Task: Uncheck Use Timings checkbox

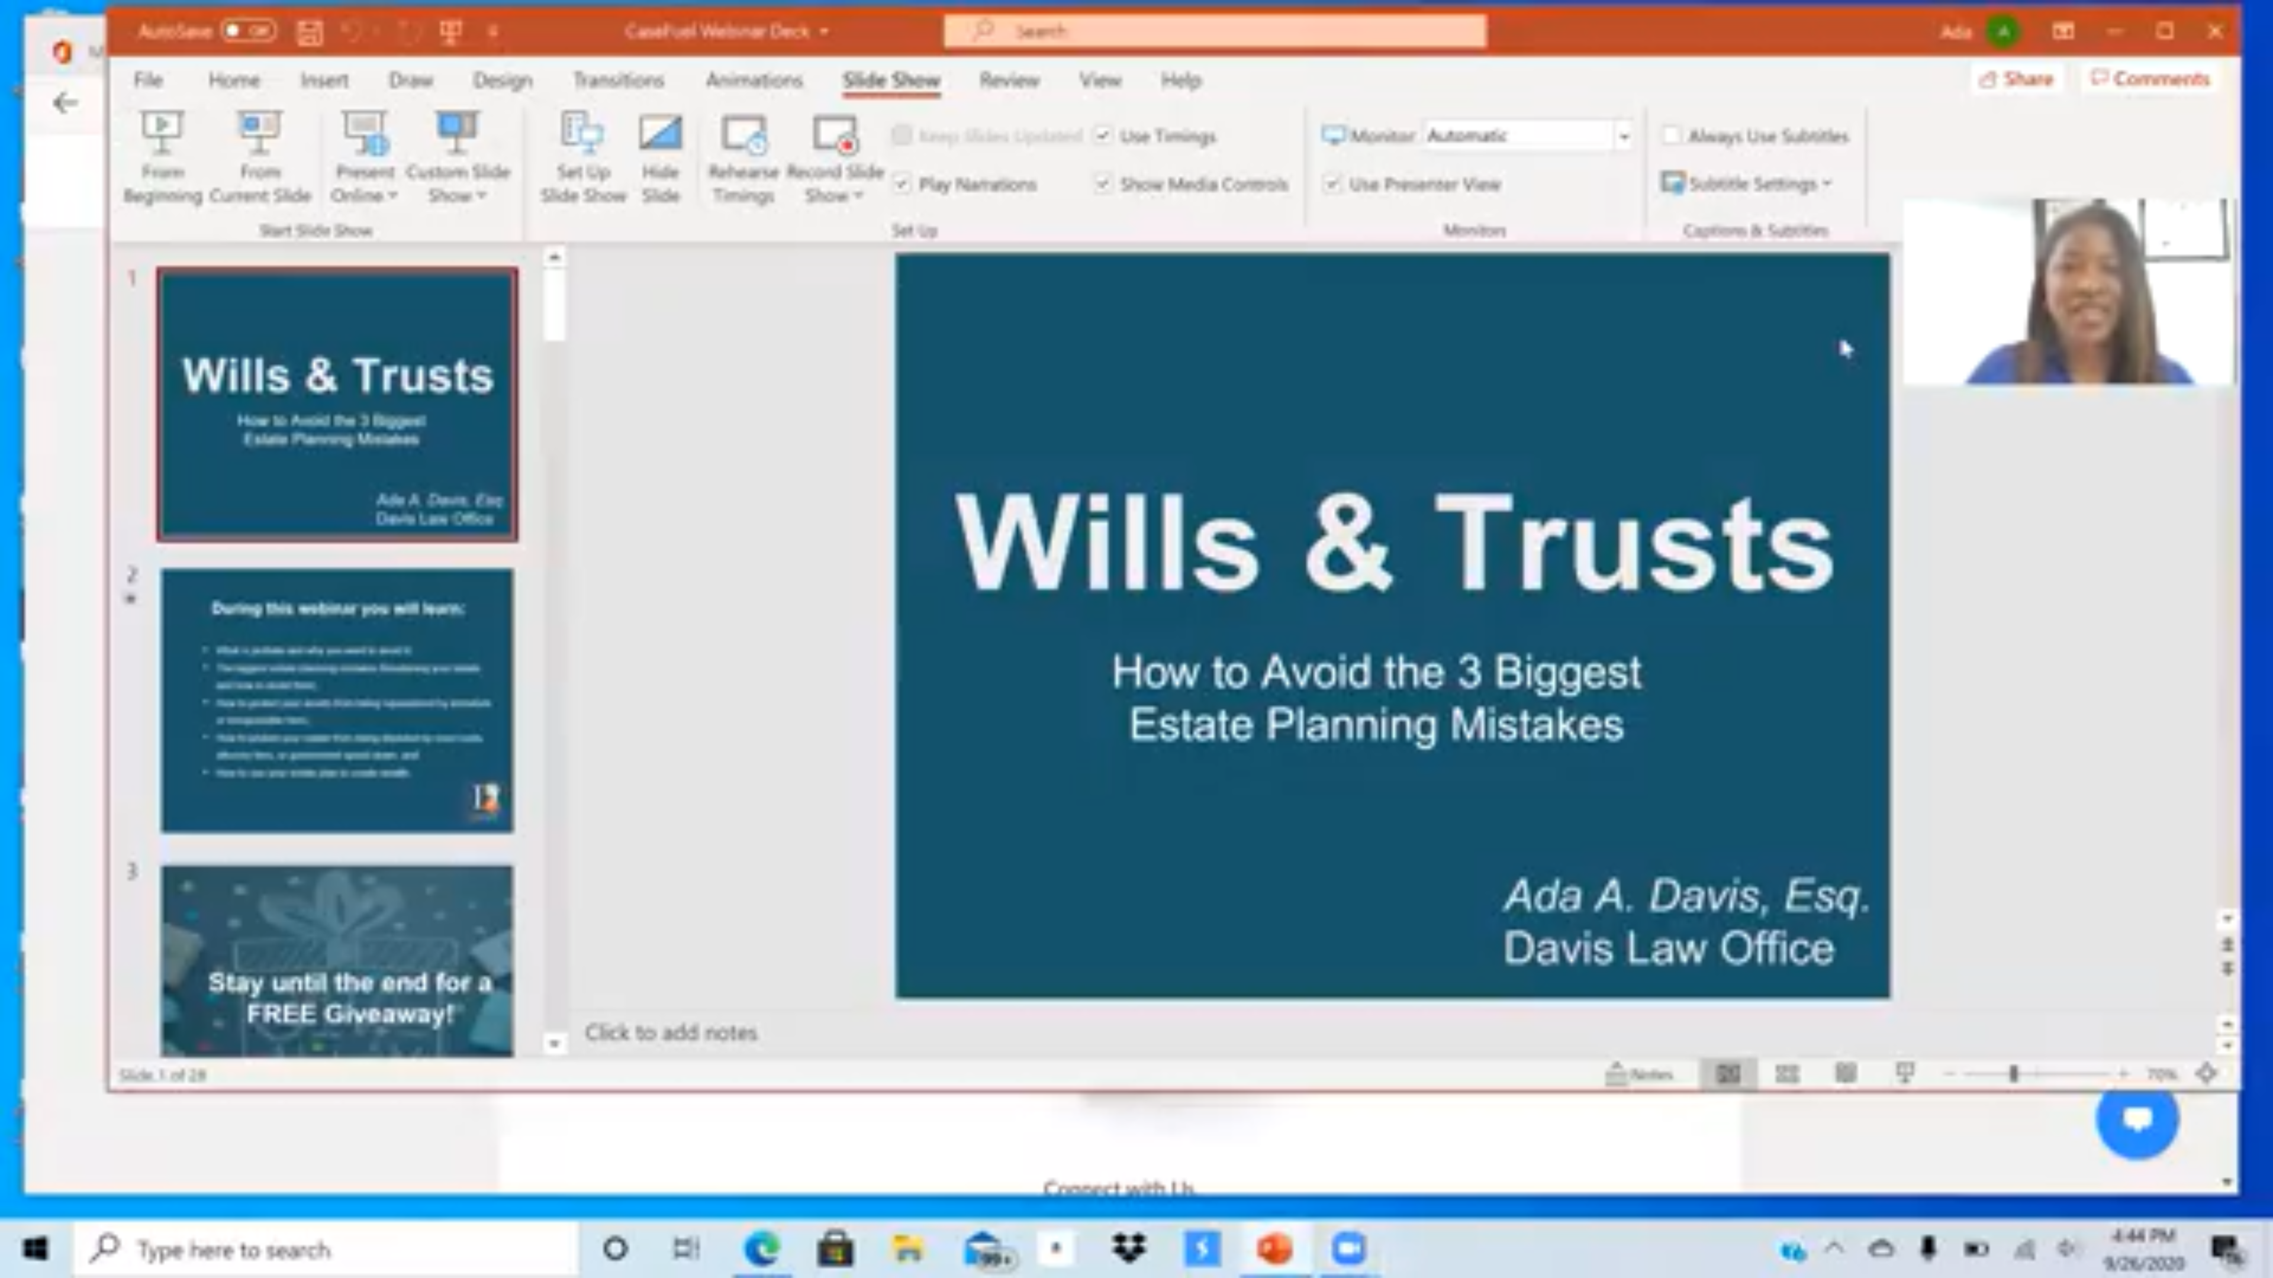Action: (1103, 136)
